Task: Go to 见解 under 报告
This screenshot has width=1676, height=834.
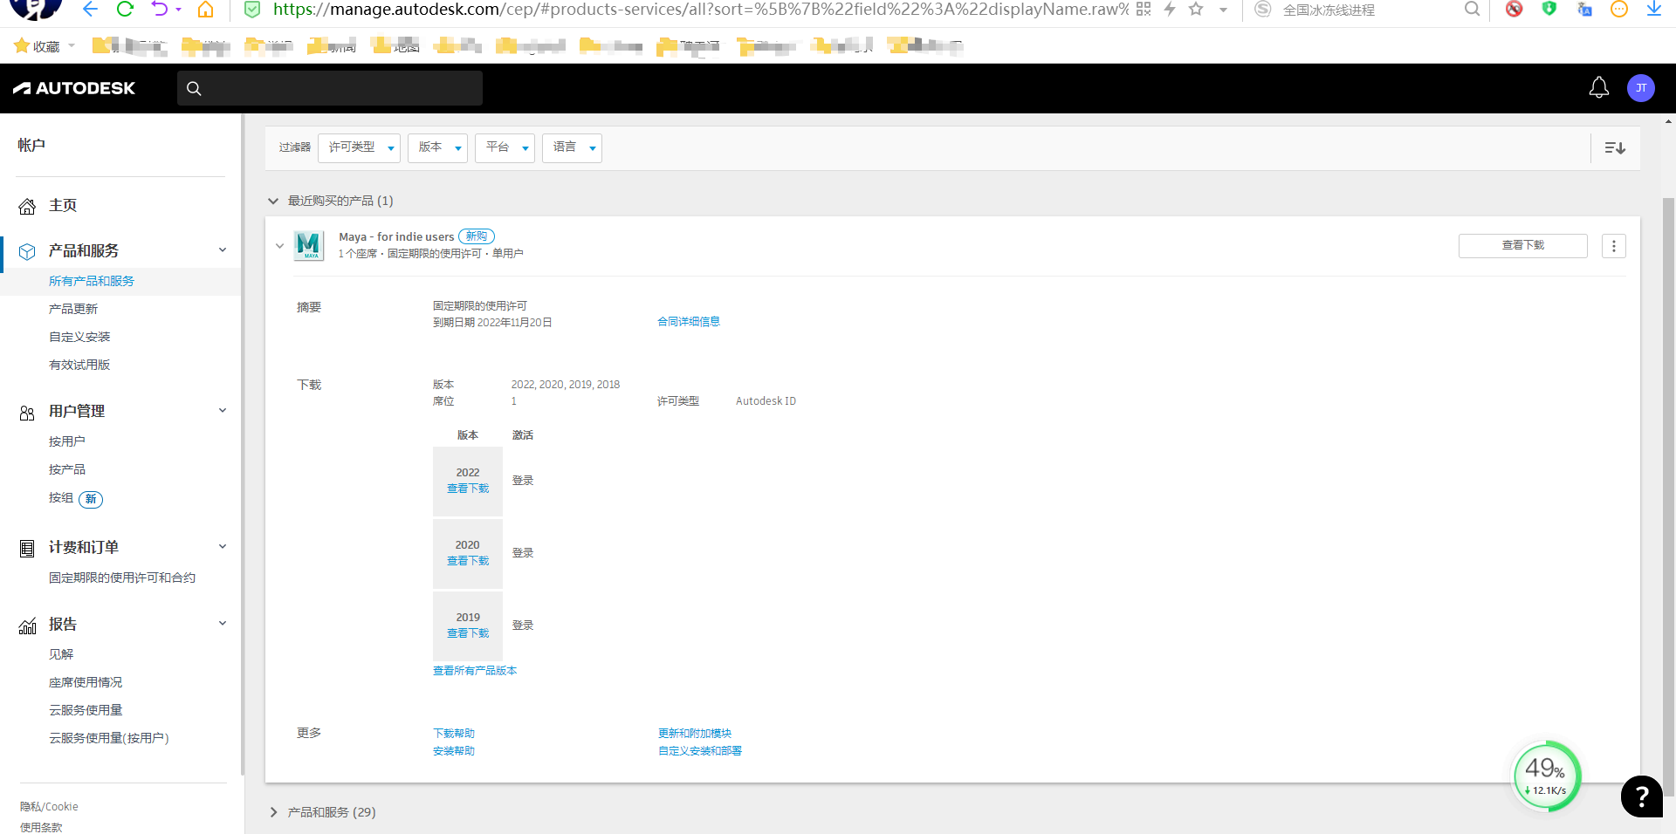Action: point(61,654)
